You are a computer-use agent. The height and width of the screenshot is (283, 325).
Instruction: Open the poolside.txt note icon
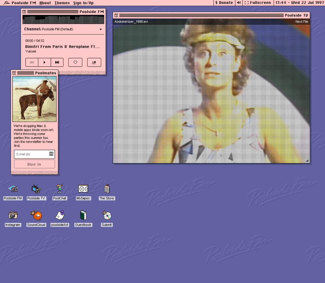60,215
